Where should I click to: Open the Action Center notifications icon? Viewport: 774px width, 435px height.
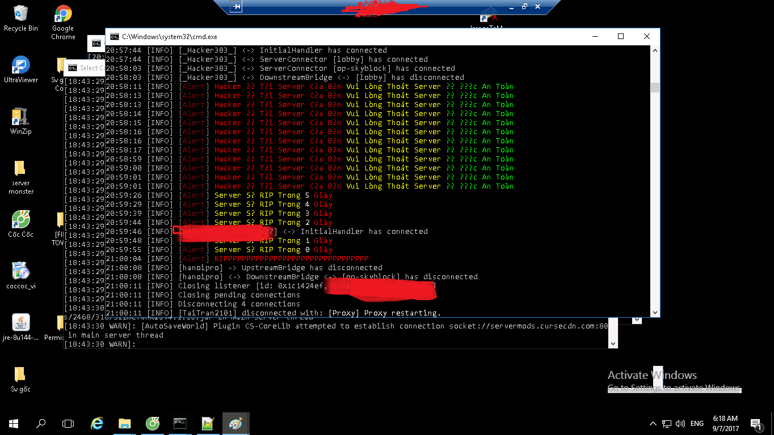[756, 424]
